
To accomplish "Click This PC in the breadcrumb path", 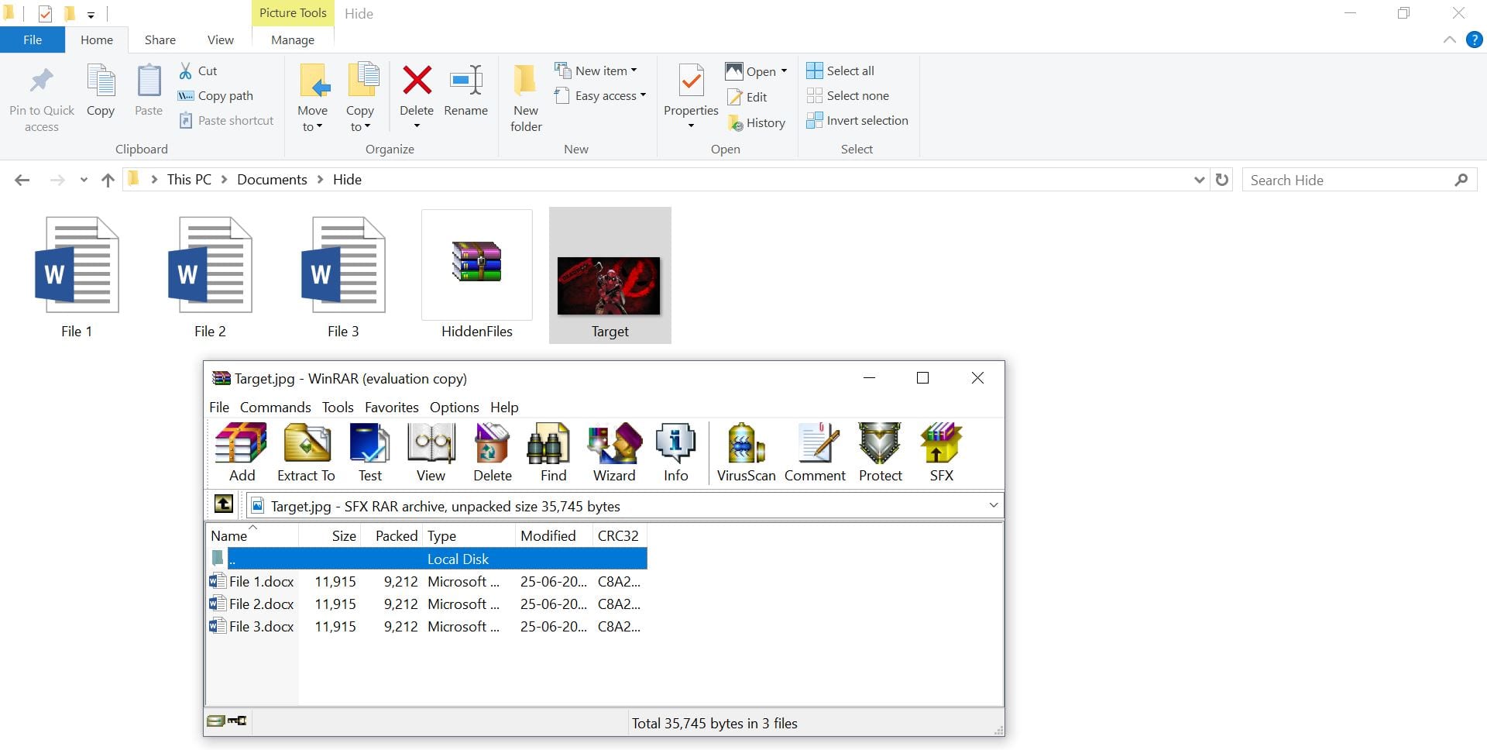I will pyautogui.click(x=189, y=180).
